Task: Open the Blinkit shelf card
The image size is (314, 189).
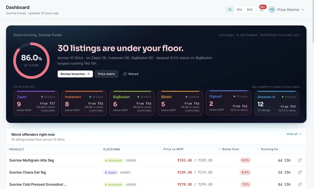Action: click(180, 103)
